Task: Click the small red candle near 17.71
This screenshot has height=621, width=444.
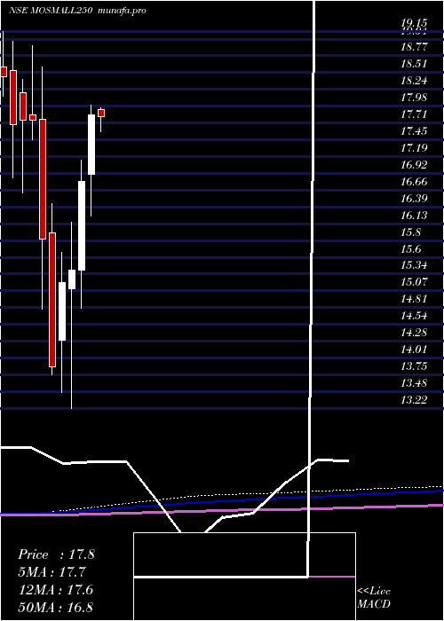Action: [x=101, y=114]
